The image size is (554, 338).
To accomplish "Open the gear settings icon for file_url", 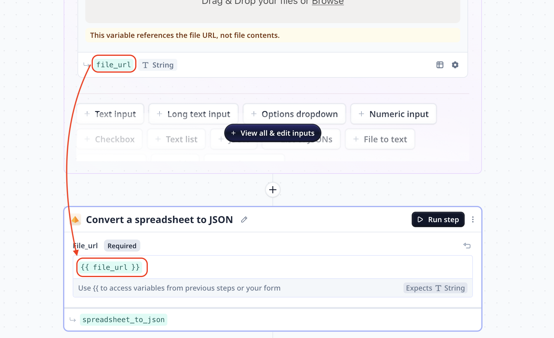I will [x=455, y=65].
